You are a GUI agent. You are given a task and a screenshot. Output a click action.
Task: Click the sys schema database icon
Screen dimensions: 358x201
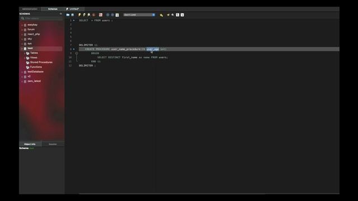pyautogui.click(x=25, y=44)
